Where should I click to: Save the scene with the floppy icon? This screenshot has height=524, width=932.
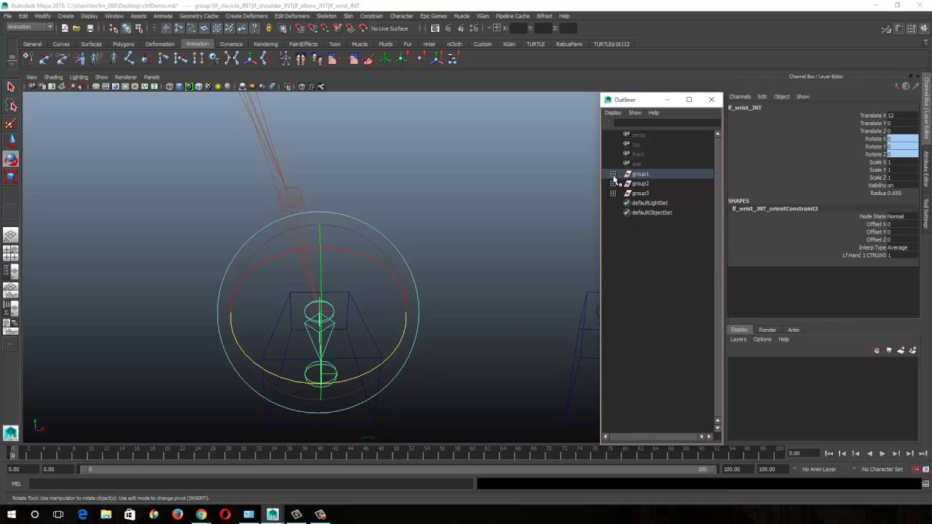(x=90, y=28)
